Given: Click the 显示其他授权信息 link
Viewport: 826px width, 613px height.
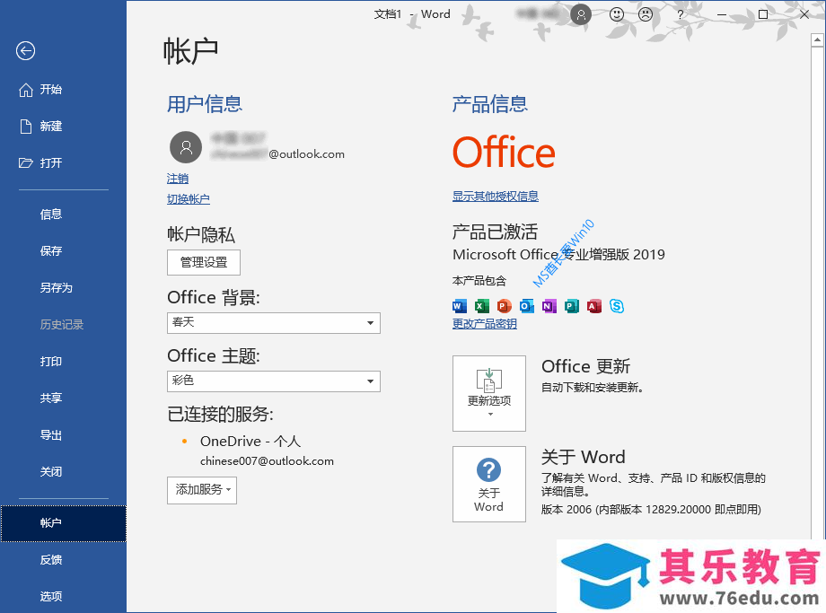Looking at the screenshot, I should [x=496, y=197].
